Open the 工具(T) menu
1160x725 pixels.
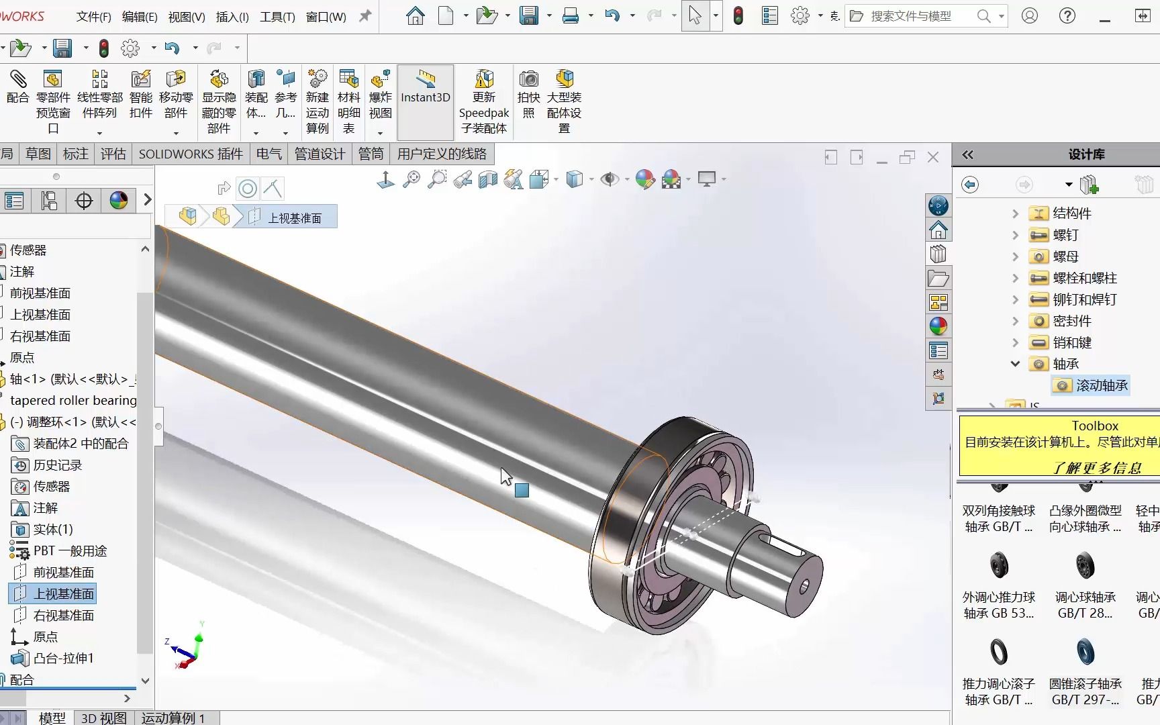(277, 17)
